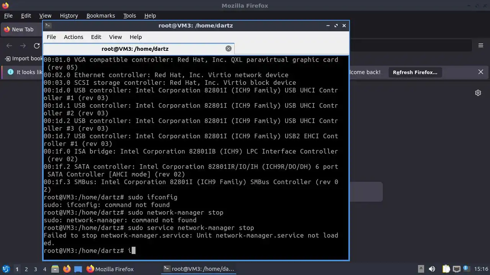Click the update notifier tray icon
490x275 pixels.
click(466, 269)
